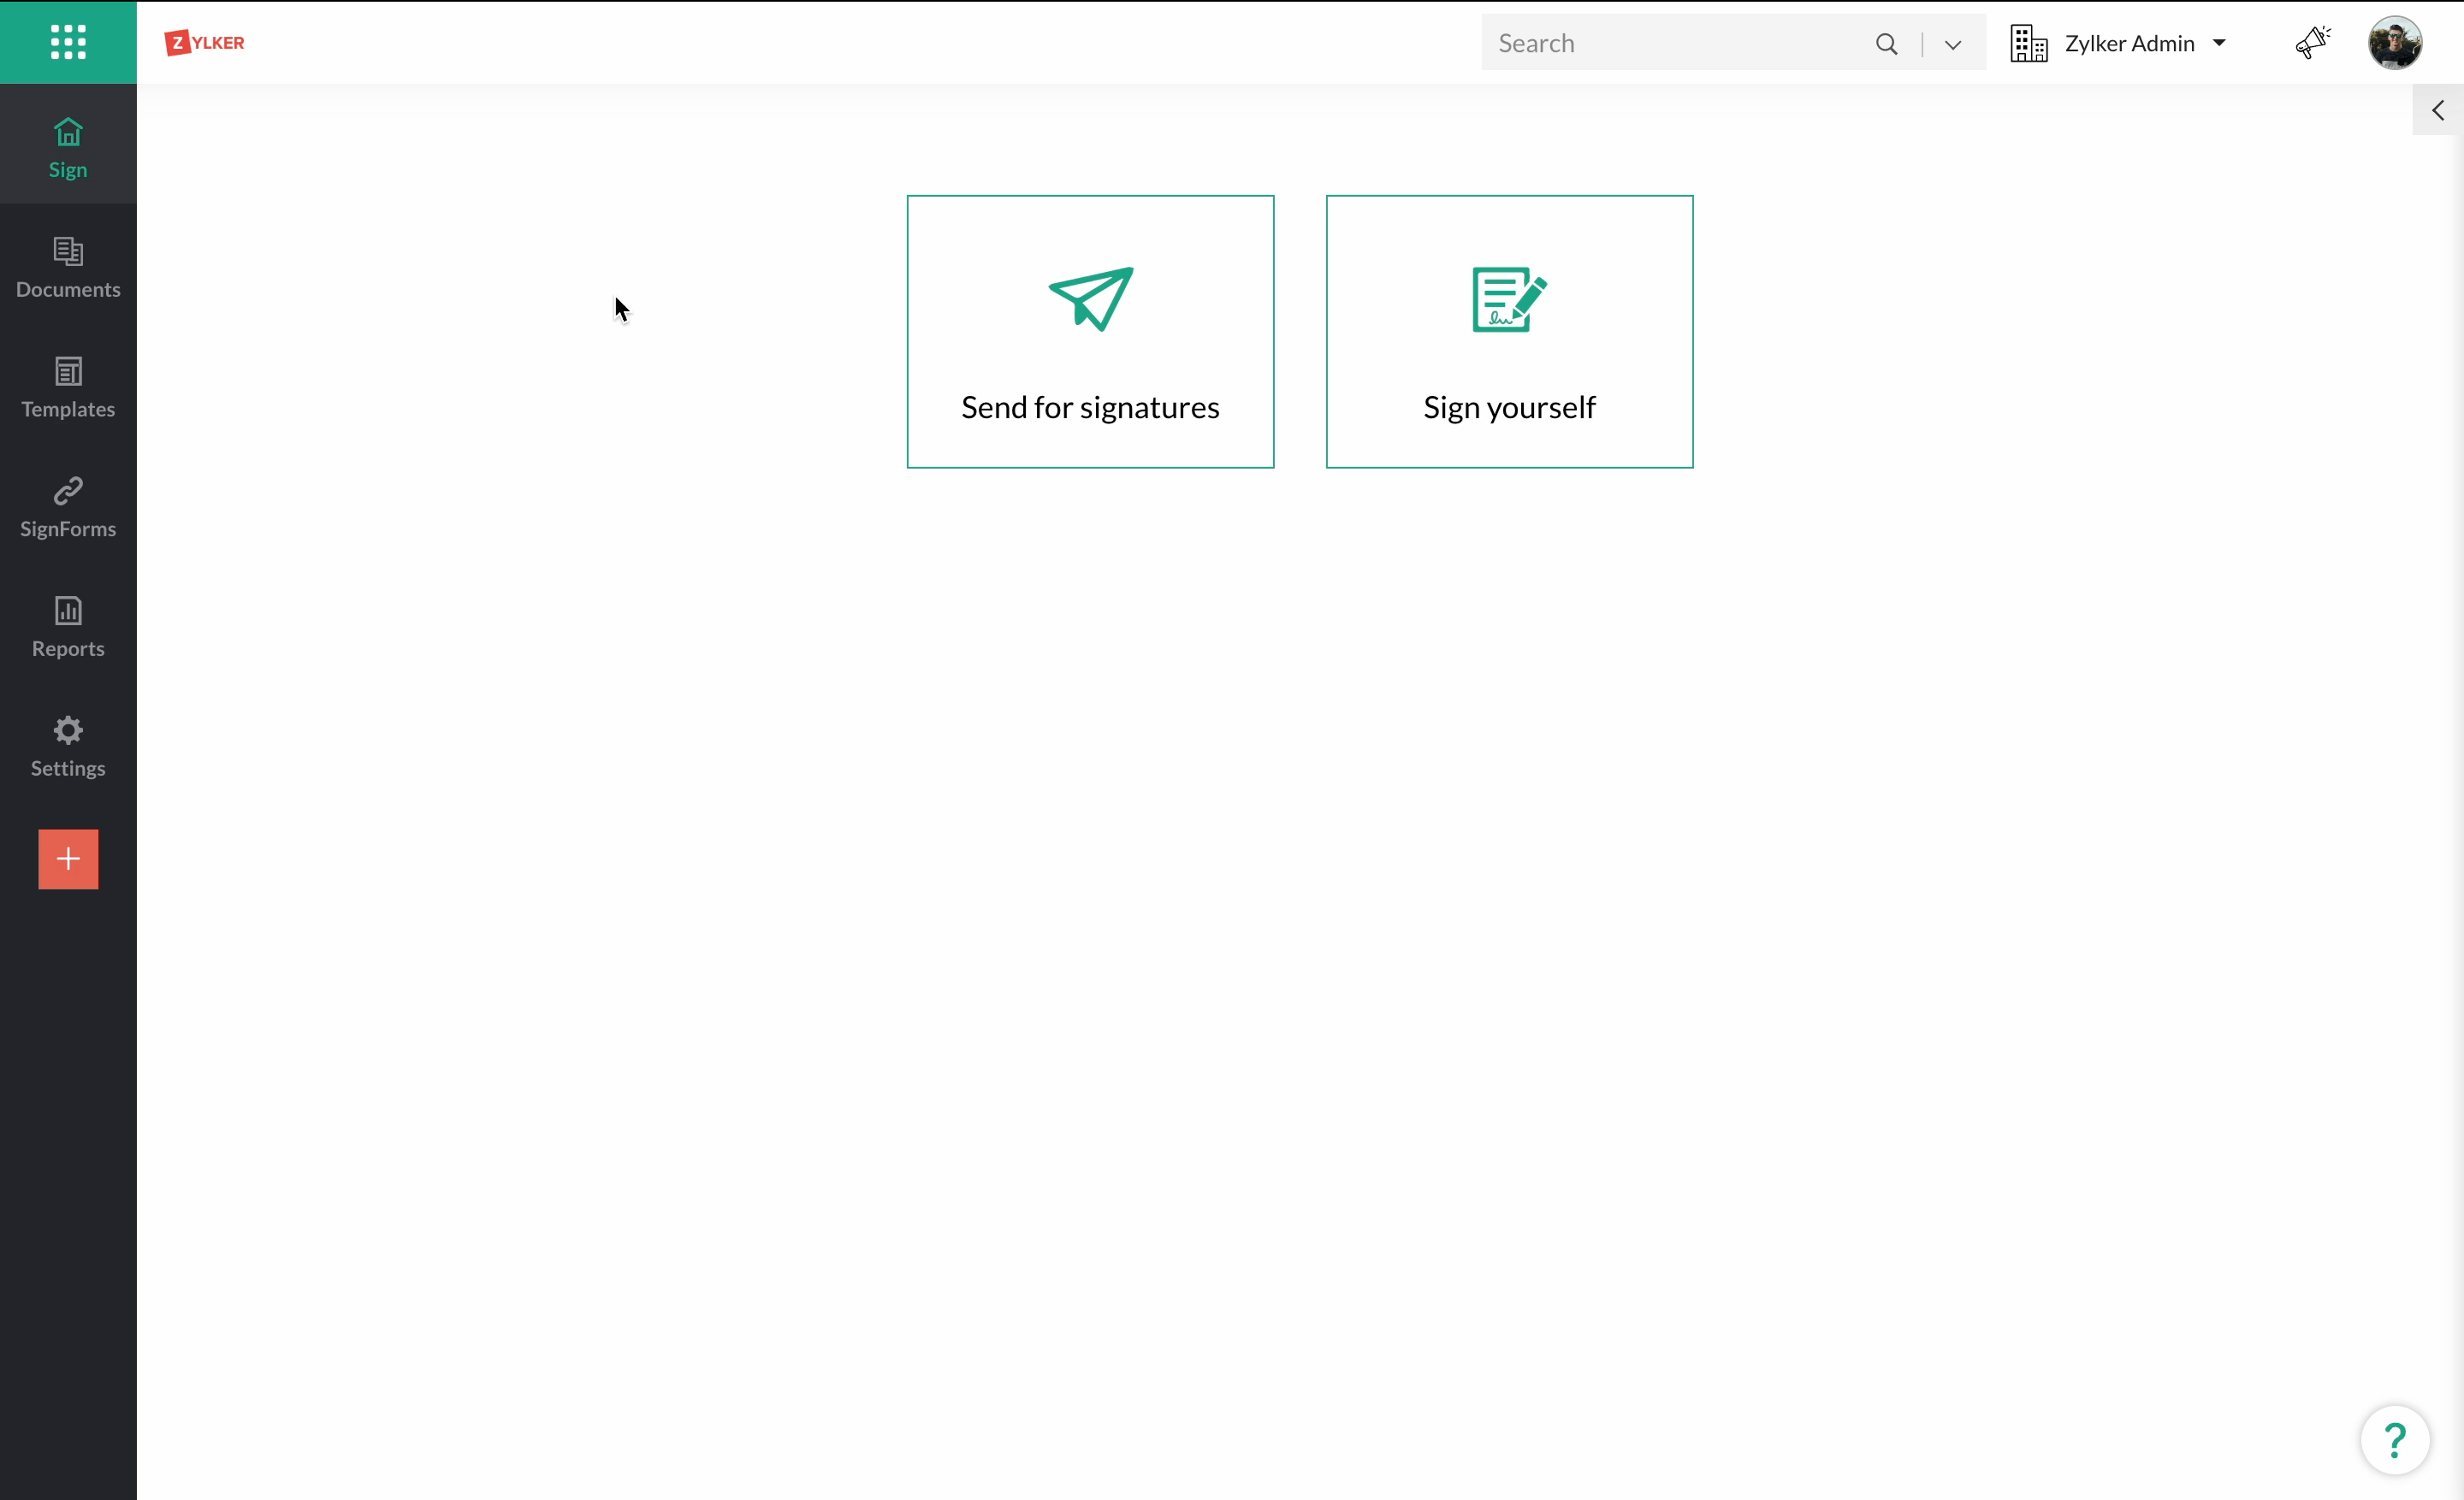Select the Send for signatures card
This screenshot has height=1500, width=2464.
tap(1090, 332)
